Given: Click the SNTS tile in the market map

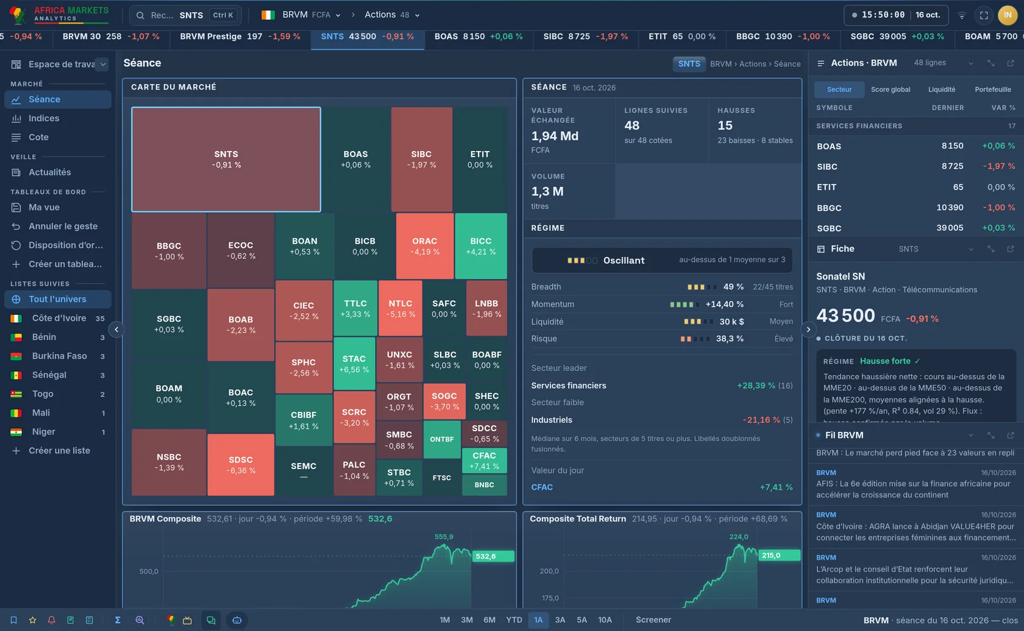Looking at the screenshot, I should [226, 160].
